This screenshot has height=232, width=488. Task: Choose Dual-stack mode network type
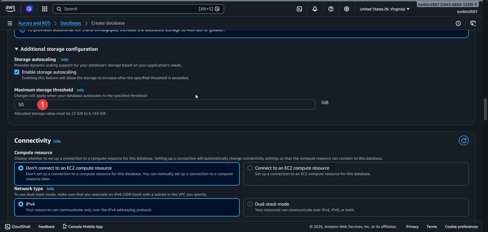[x=250, y=204]
